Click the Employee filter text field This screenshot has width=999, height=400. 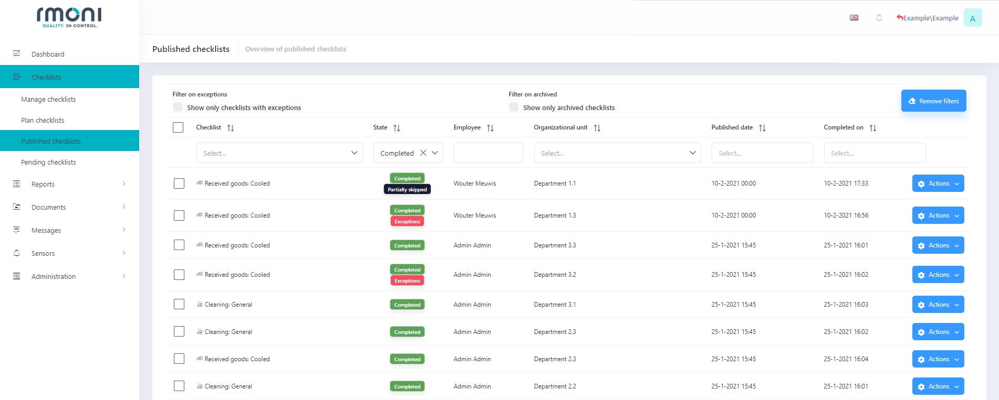[488, 153]
